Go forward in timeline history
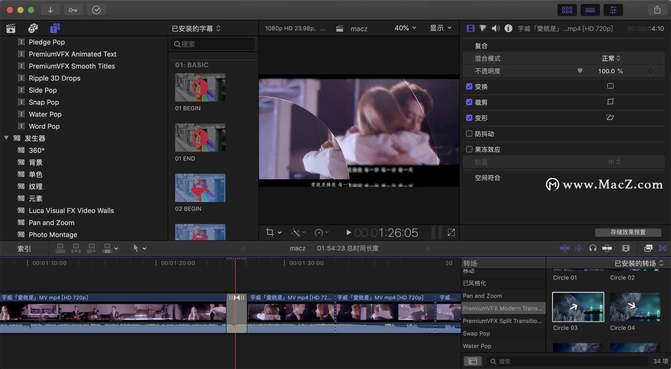Screen dimensions: 671x369 427,248
